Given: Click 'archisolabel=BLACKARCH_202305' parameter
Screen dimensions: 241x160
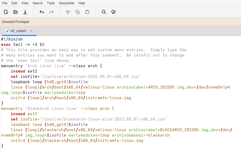Looking at the screenshot, I should [x=164, y=130].
